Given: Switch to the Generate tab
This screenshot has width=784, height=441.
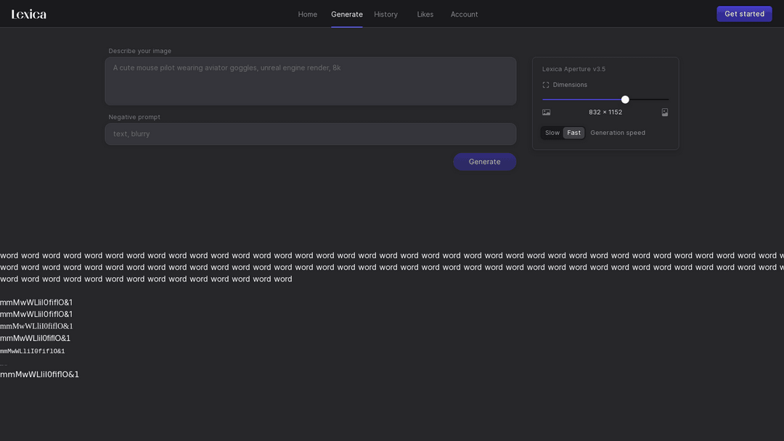Looking at the screenshot, I should [x=346, y=15].
